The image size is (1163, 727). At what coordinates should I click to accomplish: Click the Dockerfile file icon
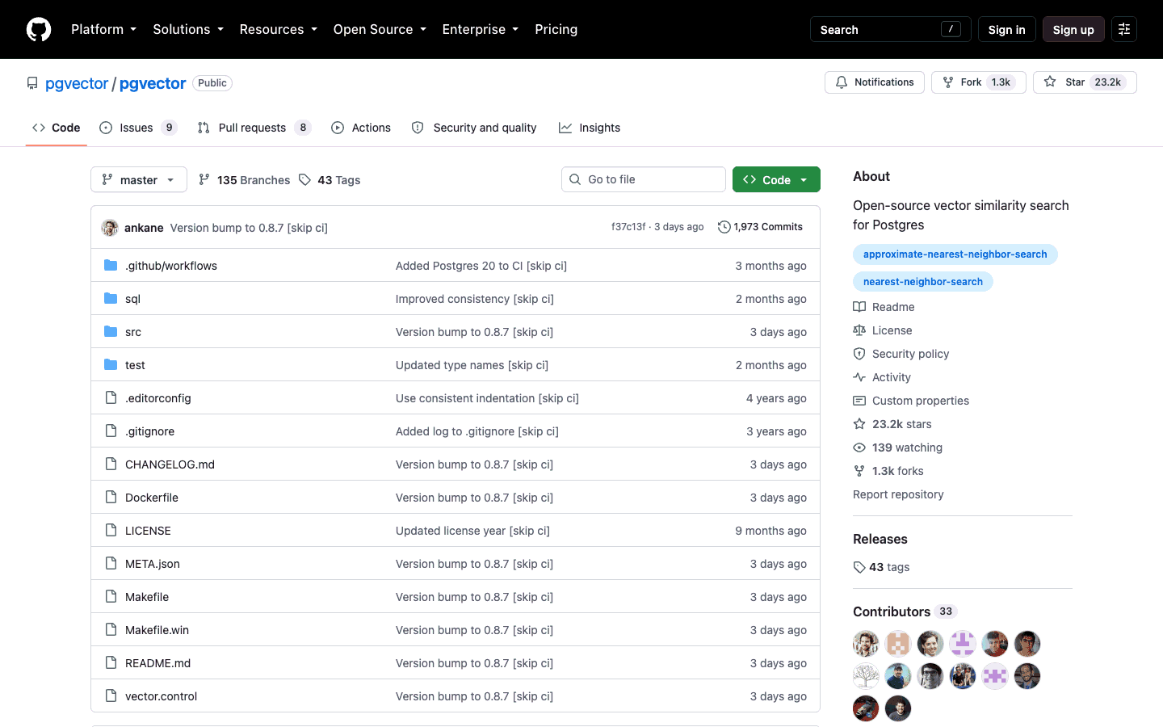(x=111, y=498)
